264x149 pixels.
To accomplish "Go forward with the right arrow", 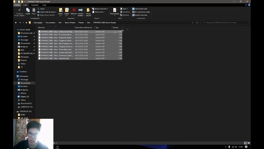I will 20,23.
